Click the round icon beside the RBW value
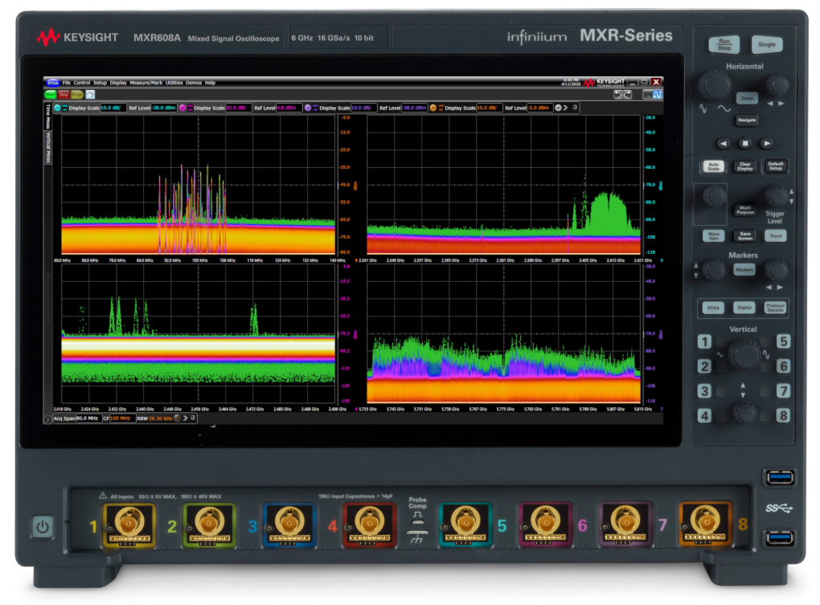Image resolution: width=820 pixels, height=605 pixels. [178, 418]
